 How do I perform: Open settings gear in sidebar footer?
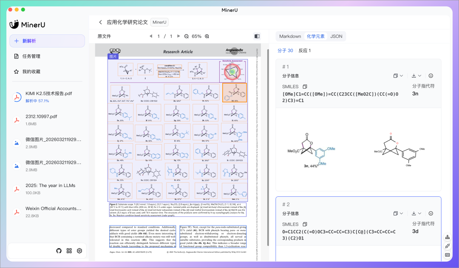tap(79, 251)
